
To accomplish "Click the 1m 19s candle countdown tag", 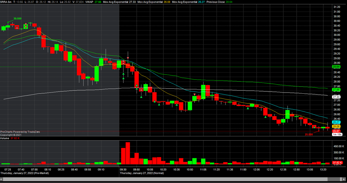I will pyautogui.click(x=337, y=135).
